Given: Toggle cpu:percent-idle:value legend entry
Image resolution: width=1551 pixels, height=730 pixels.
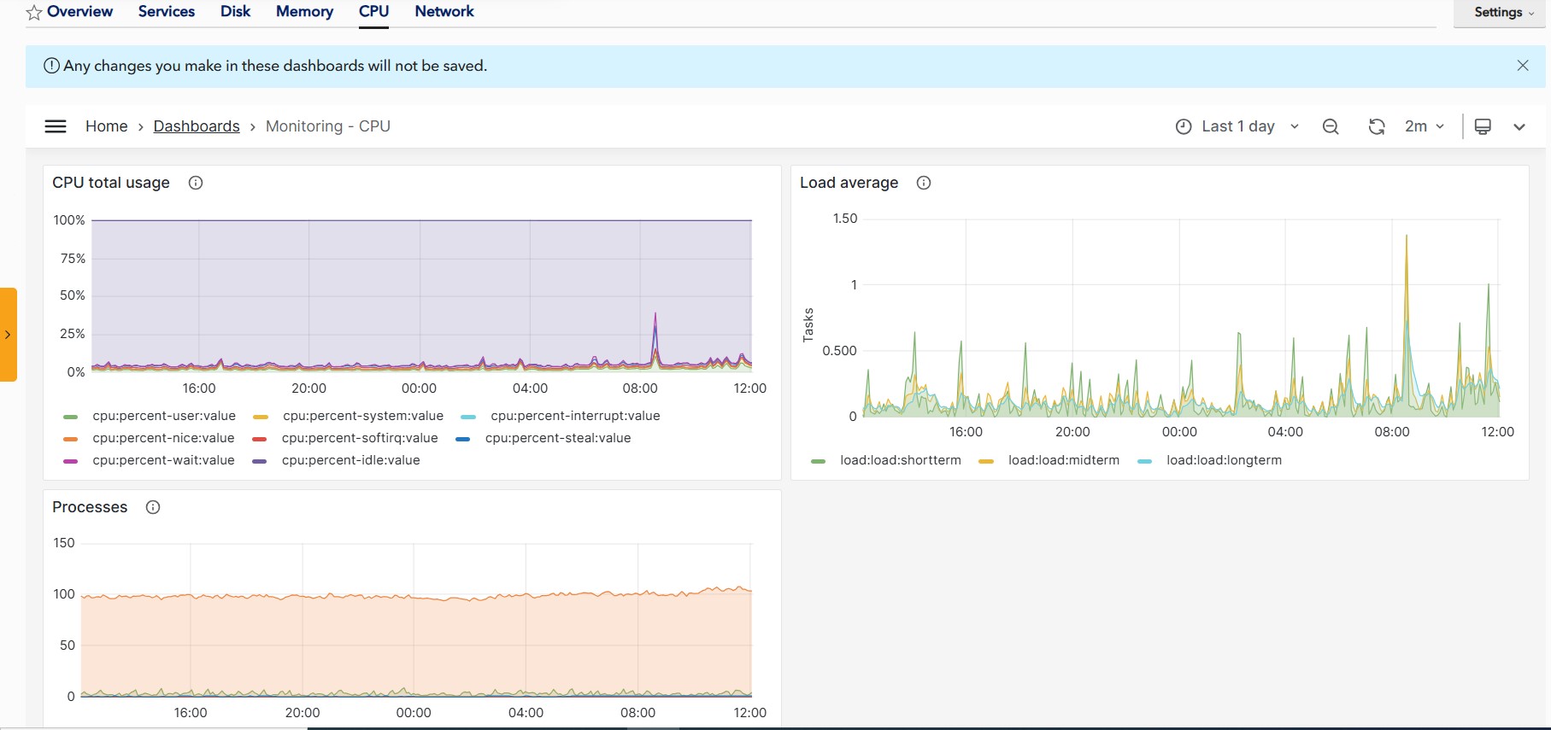Looking at the screenshot, I should tap(337, 460).
